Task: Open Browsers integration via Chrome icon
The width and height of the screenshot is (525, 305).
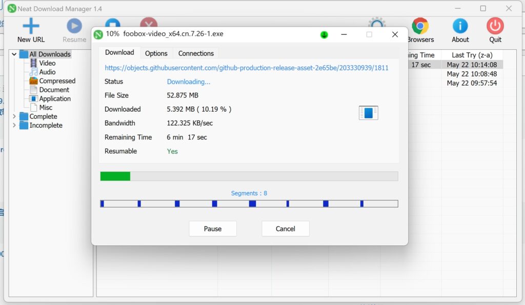Action: (420, 26)
